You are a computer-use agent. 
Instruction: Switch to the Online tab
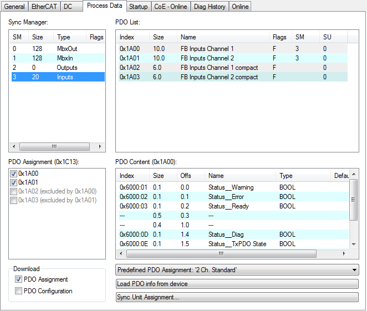[x=240, y=7]
